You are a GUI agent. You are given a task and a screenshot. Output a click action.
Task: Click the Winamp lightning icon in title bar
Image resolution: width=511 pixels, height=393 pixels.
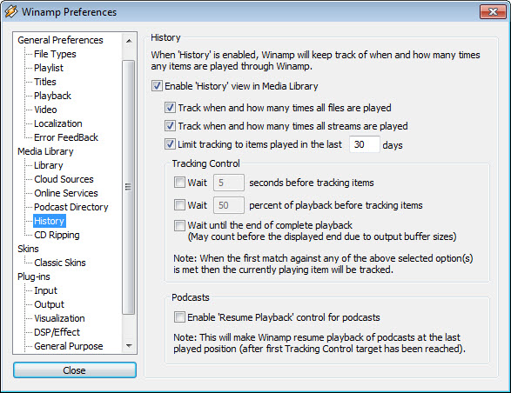coord(11,11)
